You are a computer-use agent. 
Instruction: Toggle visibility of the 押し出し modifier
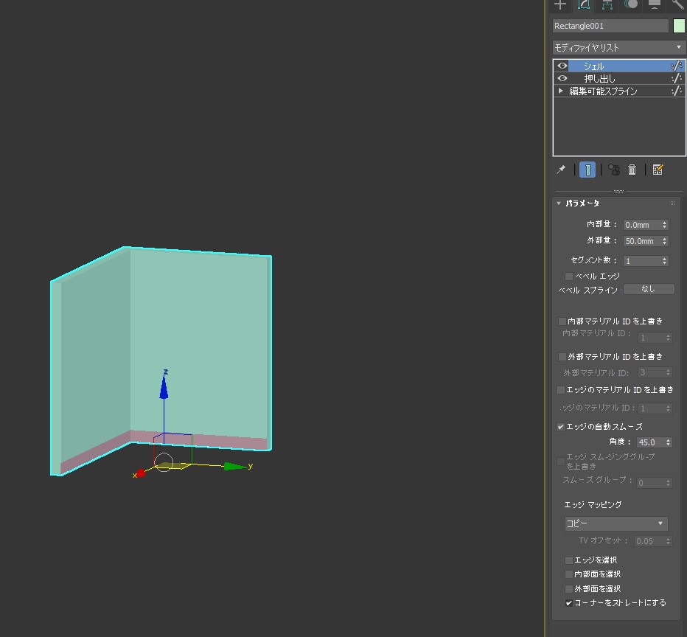pyautogui.click(x=562, y=78)
